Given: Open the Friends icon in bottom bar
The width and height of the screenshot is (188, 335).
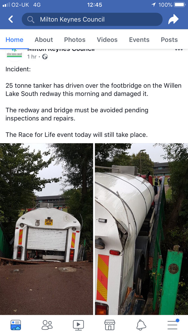Looking at the screenshot, I should (47, 325).
